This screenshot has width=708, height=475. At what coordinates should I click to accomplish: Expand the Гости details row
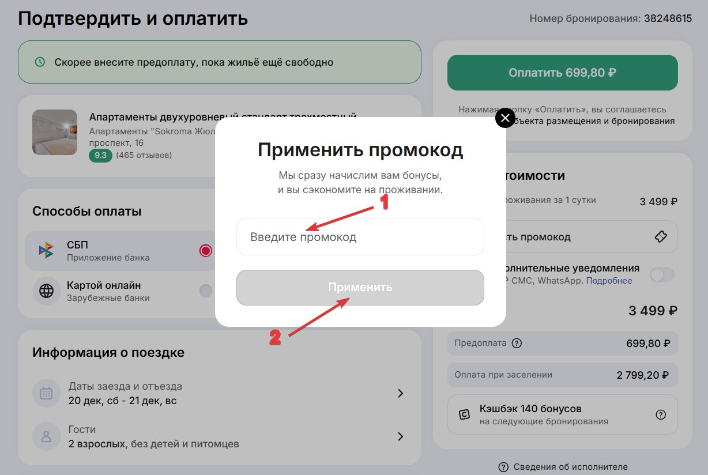point(400,436)
